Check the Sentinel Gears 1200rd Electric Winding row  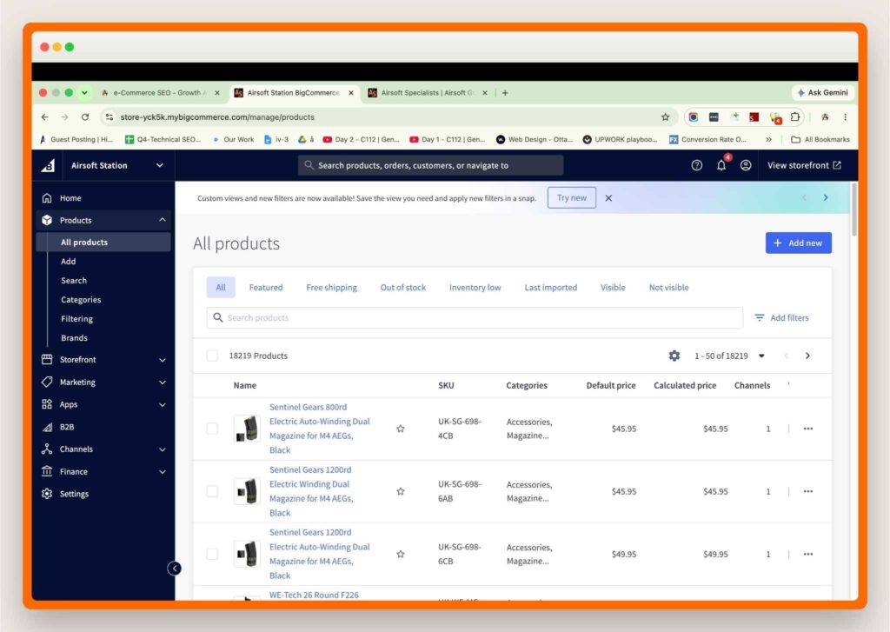point(212,491)
